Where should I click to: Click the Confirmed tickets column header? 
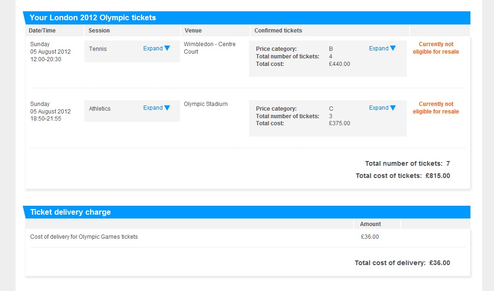coord(278,31)
